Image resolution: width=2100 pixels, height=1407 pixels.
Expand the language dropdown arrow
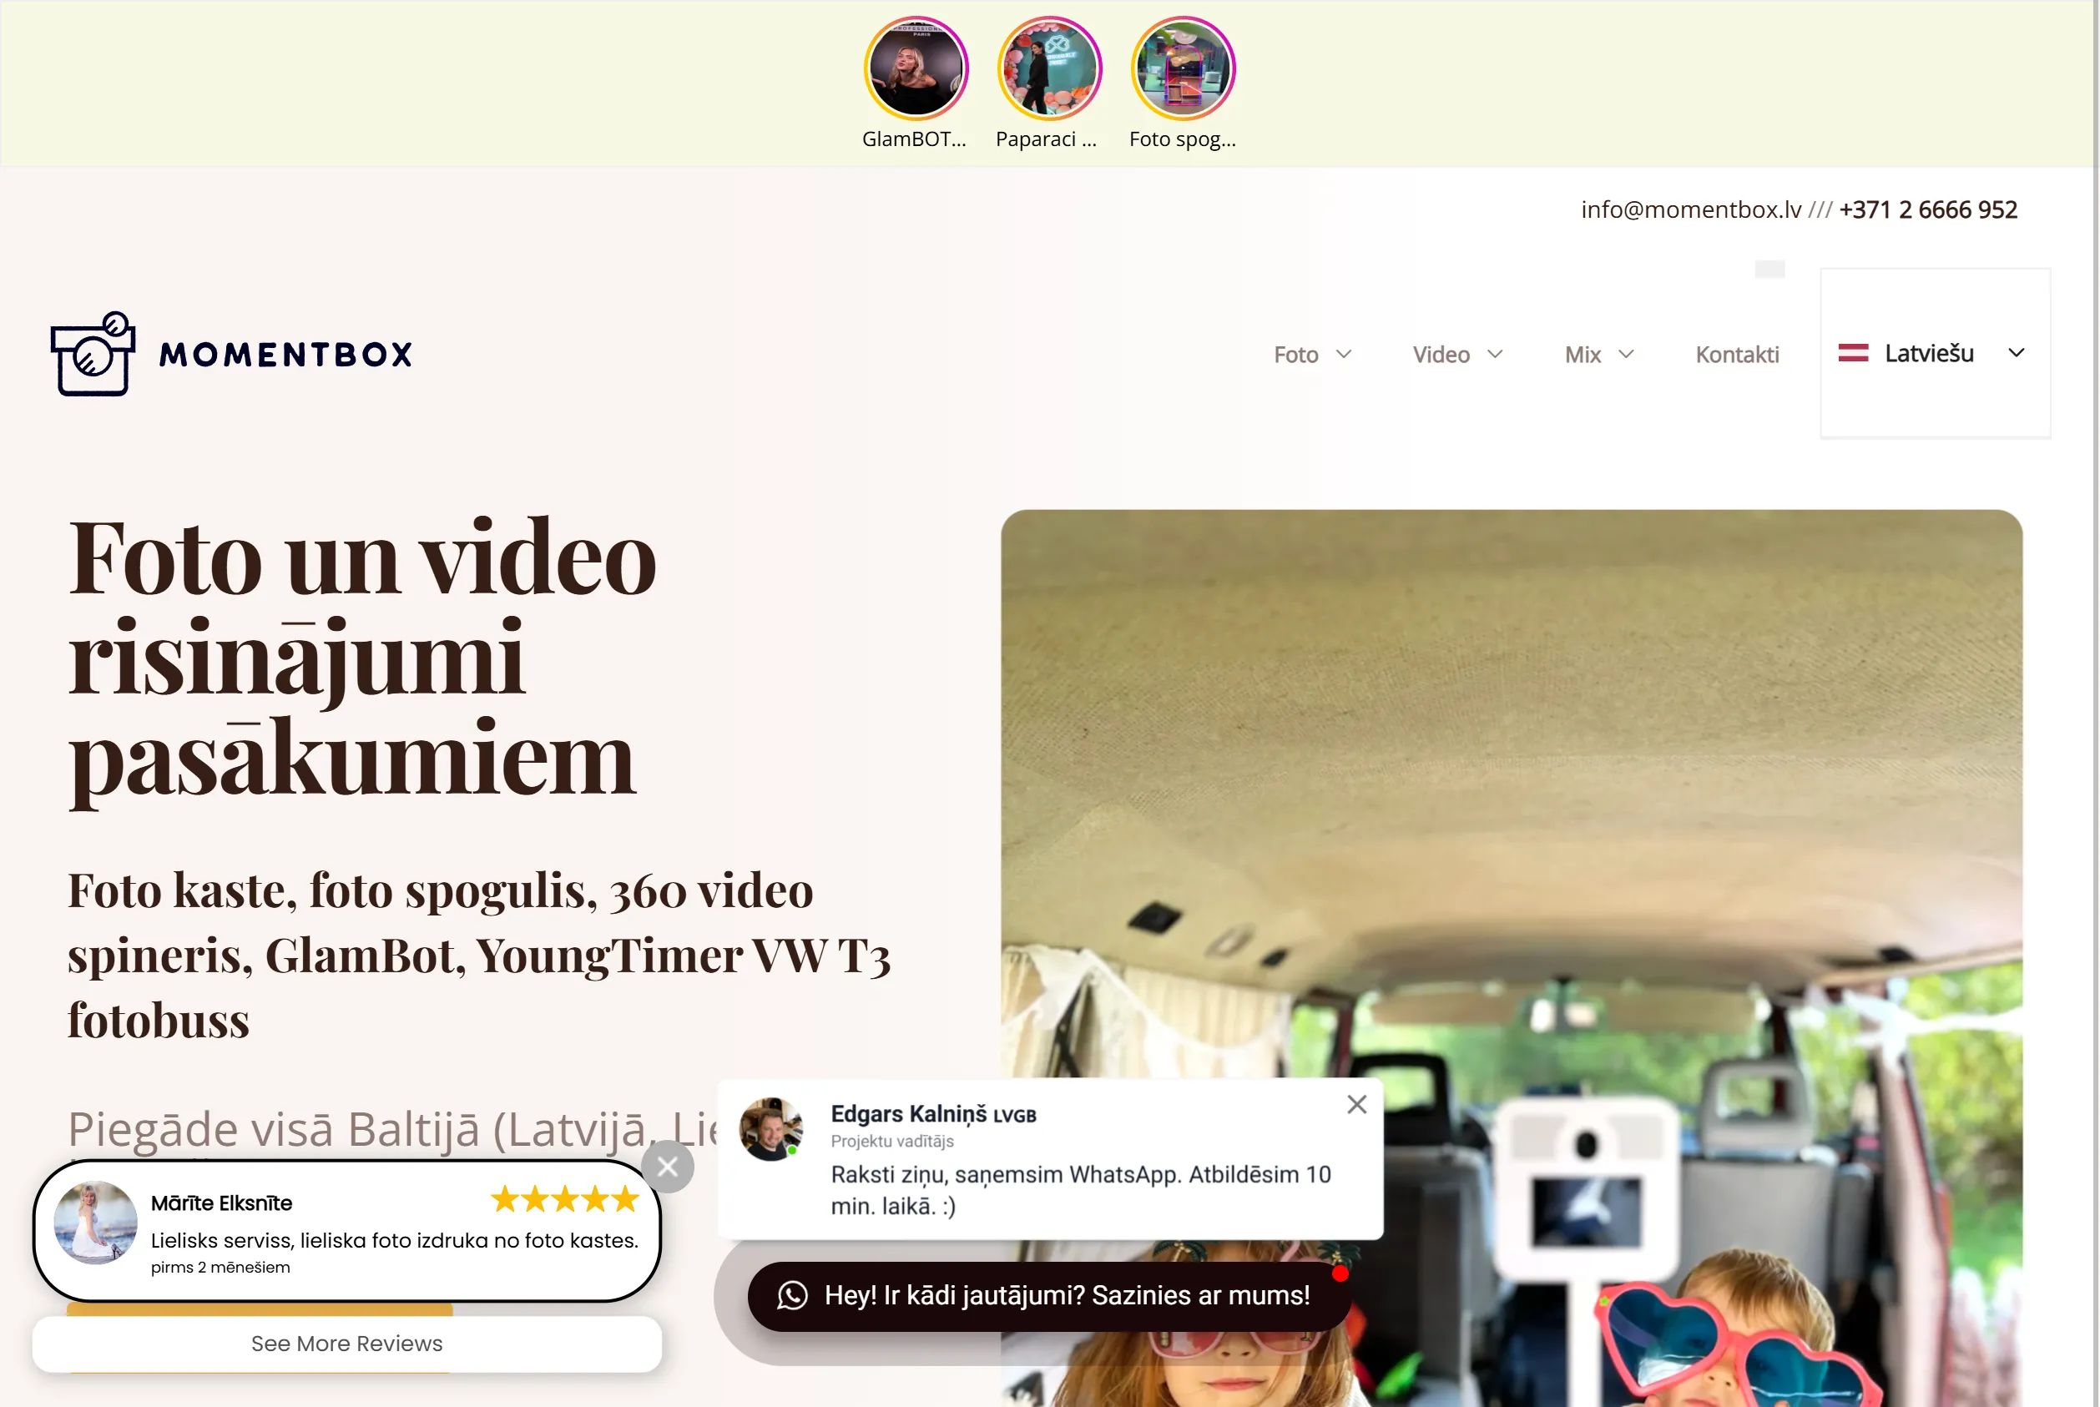click(x=2017, y=354)
